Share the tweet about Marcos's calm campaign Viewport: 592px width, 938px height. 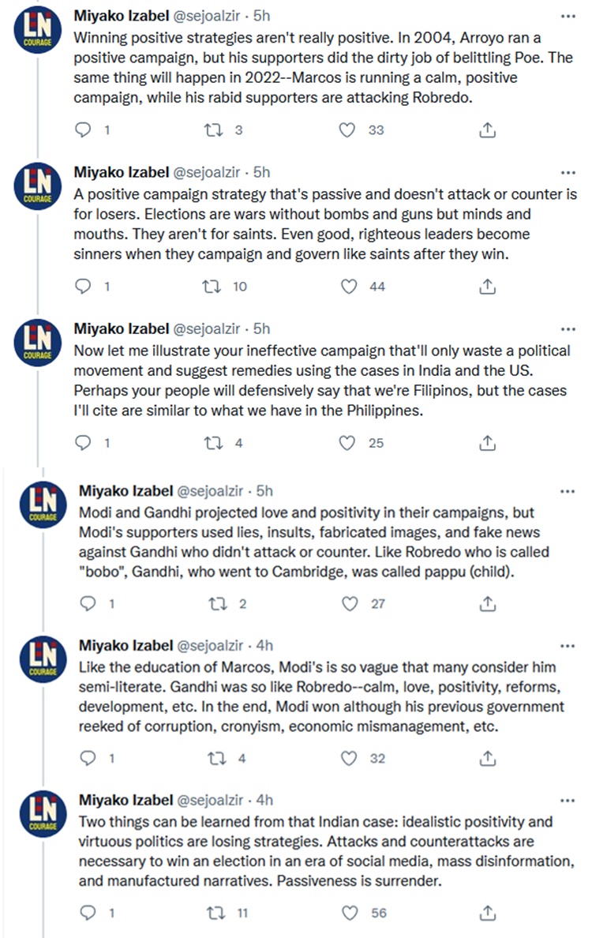click(488, 131)
